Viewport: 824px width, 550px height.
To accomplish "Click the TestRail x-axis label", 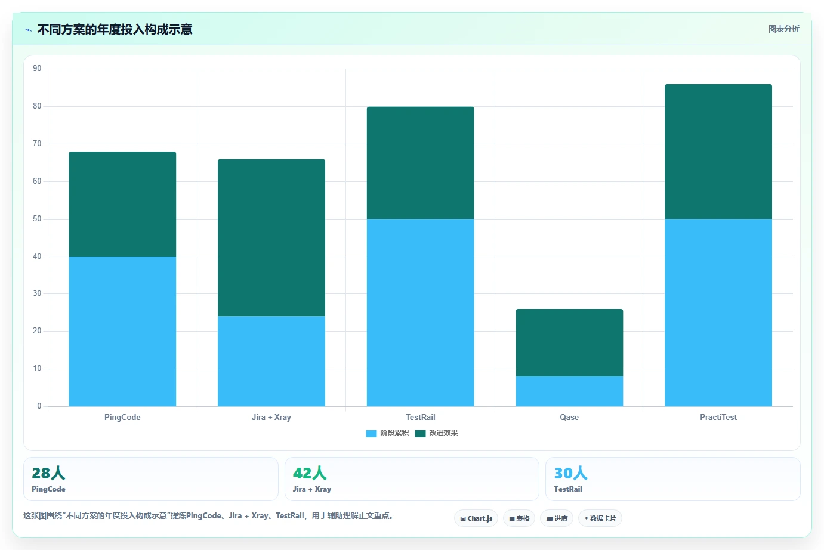I will [421, 417].
